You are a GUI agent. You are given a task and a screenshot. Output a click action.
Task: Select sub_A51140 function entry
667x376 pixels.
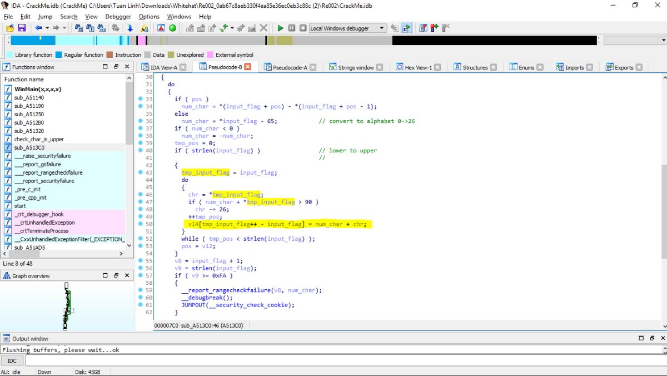tap(29, 97)
